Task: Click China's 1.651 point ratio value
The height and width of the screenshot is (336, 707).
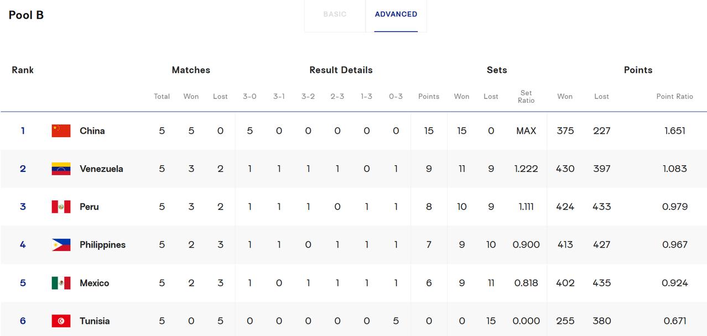Action: (x=674, y=131)
